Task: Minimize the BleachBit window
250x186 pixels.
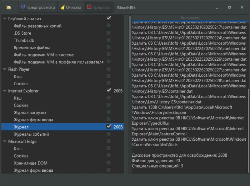Action: 217,7
